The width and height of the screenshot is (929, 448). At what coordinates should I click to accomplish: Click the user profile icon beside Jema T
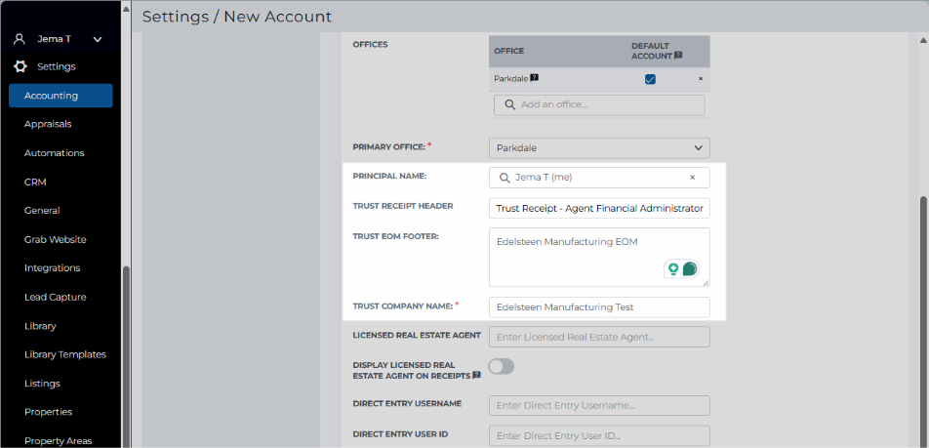[x=20, y=39]
